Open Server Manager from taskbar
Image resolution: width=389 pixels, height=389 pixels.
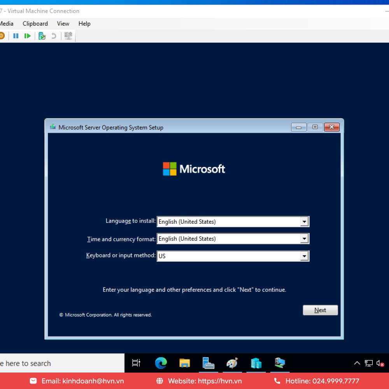point(209,363)
